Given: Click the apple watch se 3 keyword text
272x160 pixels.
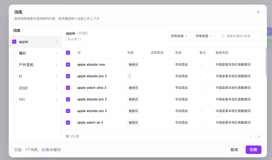Looking at the screenshot, I should coord(90,123).
